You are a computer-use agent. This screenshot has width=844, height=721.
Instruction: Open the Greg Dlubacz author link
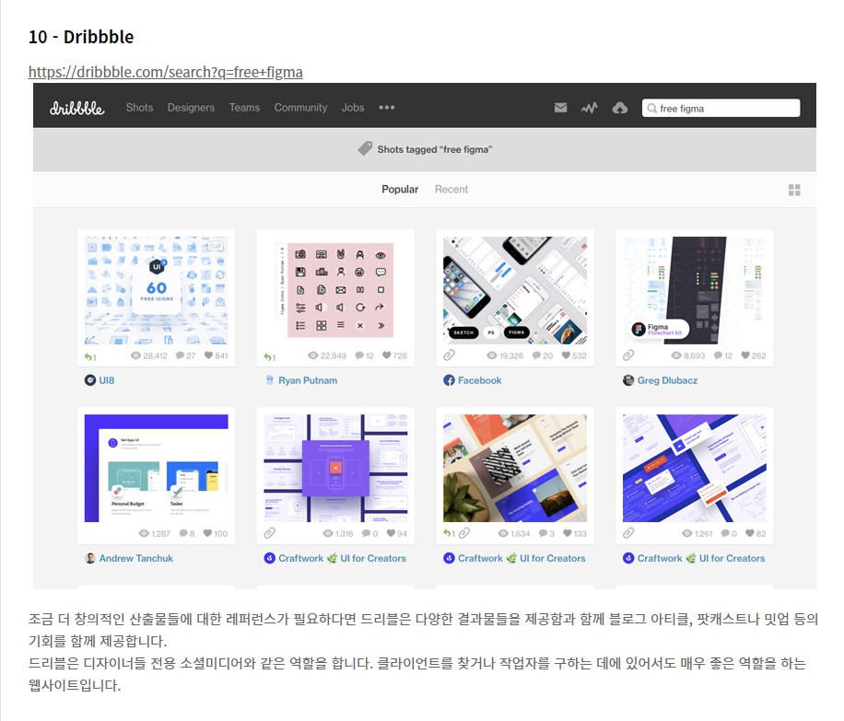(667, 380)
